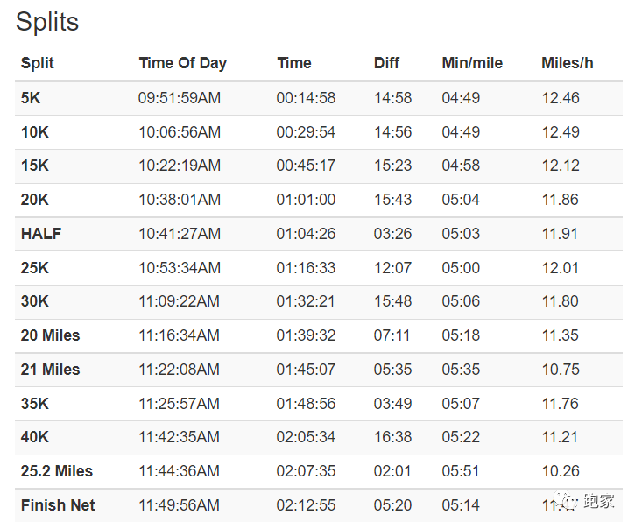Click the 21 Miles row label

[x=50, y=369]
